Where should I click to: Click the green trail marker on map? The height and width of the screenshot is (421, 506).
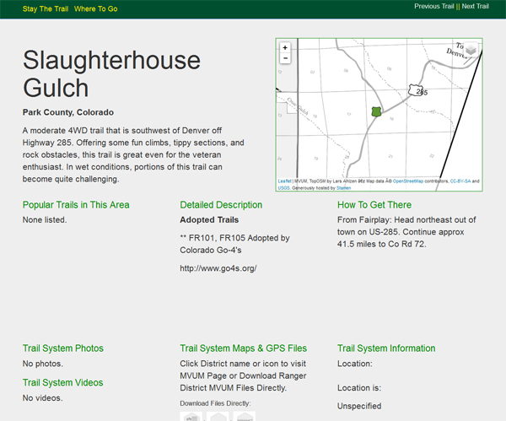pos(376,111)
